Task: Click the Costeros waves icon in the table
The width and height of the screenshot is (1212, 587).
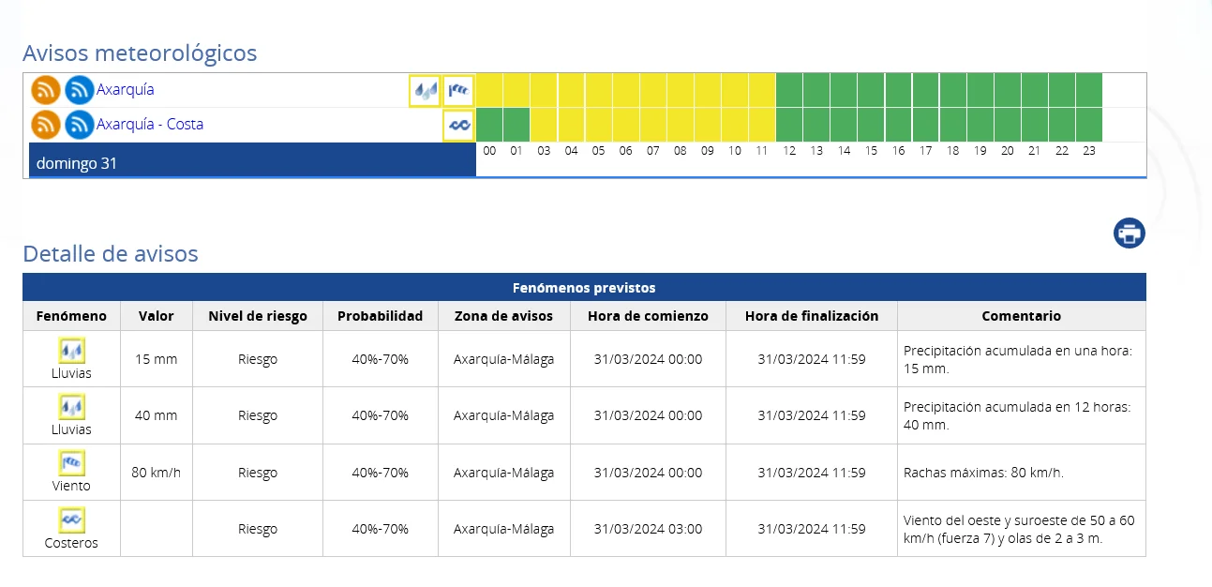Action: [72, 519]
